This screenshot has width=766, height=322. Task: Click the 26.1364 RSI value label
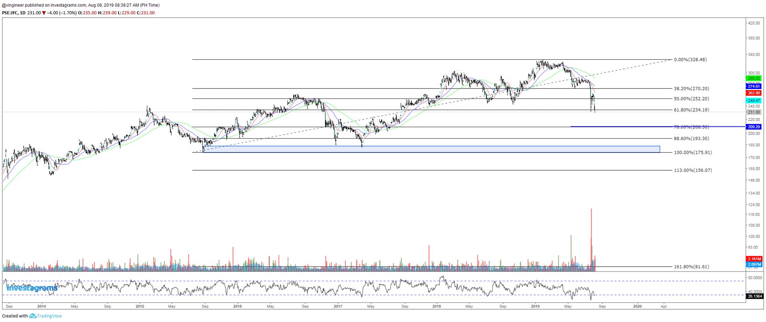(754, 296)
